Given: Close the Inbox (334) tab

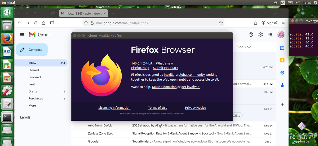Looking at the screenshot, I should pyautogui.click(x=105, y=13).
